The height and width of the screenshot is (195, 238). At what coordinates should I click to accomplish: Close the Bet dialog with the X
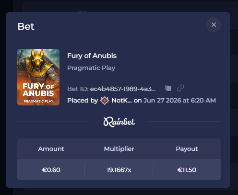[x=214, y=25]
